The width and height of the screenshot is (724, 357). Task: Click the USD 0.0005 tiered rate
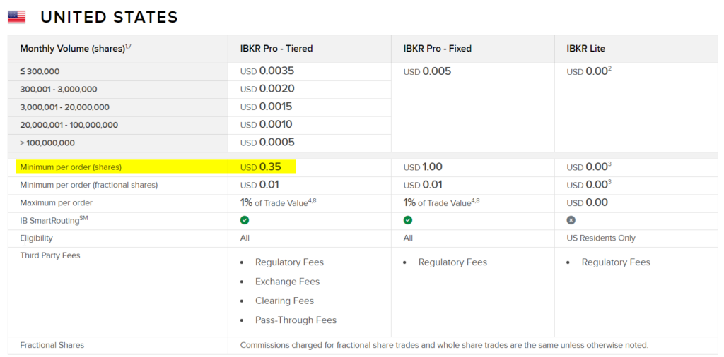coord(267,143)
